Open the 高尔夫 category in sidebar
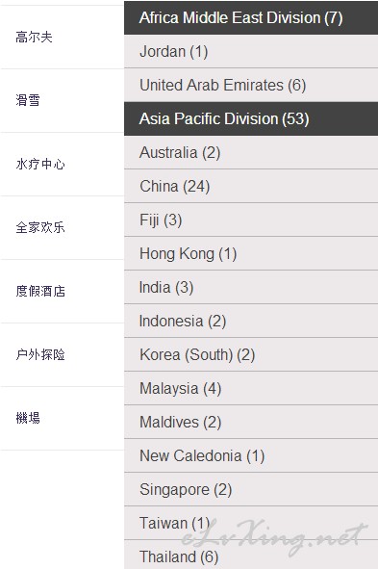This screenshot has height=569, width=378. pyautogui.click(x=62, y=37)
